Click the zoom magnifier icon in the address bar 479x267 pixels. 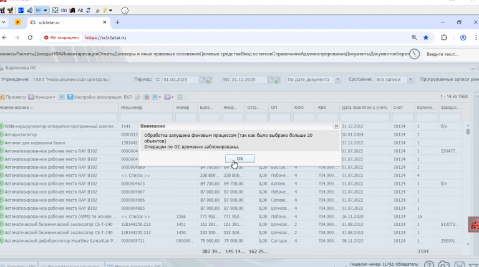pyautogui.click(x=414, y=37)
